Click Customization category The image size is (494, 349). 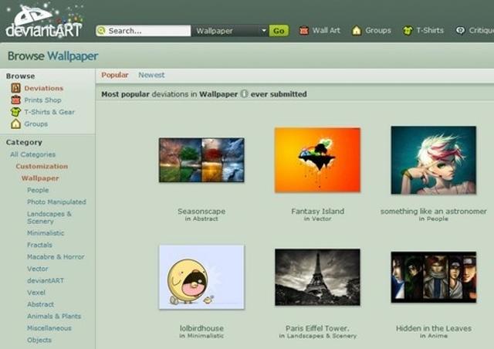42,167
